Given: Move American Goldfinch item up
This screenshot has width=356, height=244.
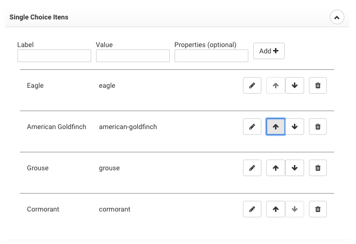Looking at the screenshot, I should pos(275,127).
